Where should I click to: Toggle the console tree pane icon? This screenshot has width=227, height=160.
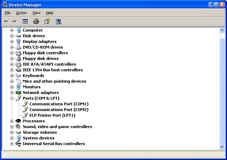click(25, 21)
